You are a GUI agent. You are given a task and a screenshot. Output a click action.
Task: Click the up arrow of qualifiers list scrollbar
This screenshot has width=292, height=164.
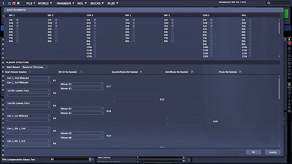[279, 20]
